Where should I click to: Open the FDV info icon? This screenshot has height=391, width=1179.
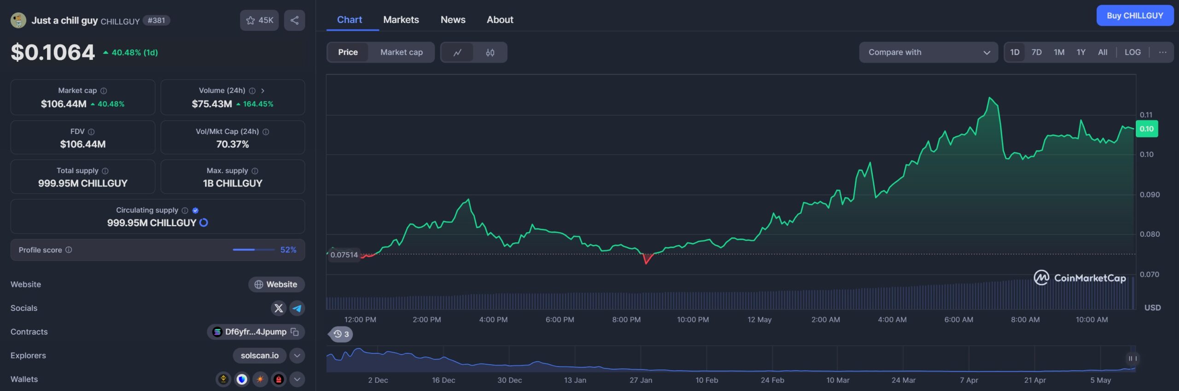tap(91, 132)
